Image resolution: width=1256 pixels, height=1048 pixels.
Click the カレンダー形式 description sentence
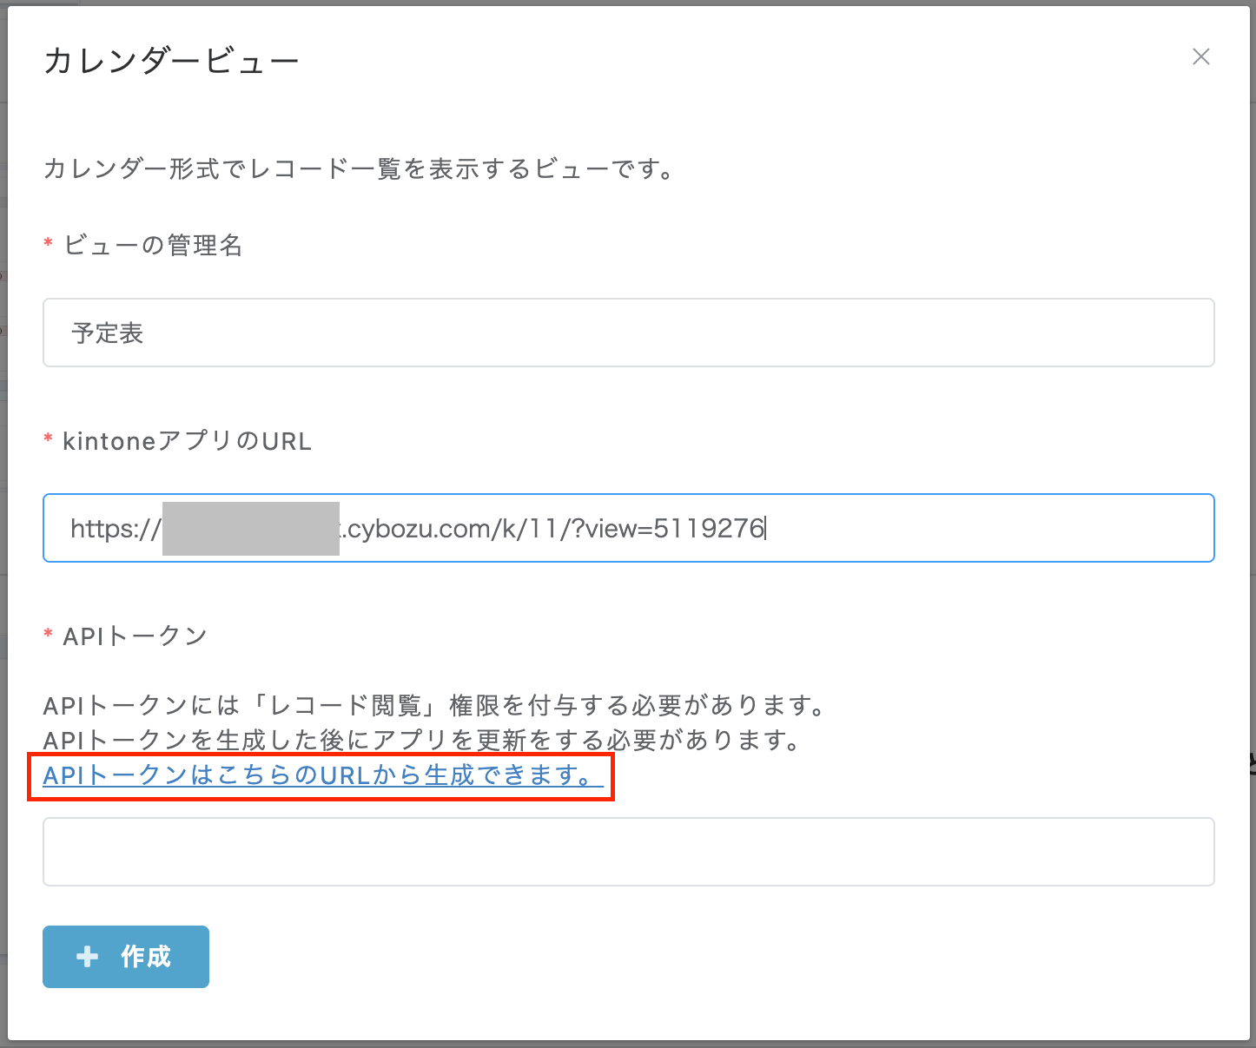(x=359, y=168)
